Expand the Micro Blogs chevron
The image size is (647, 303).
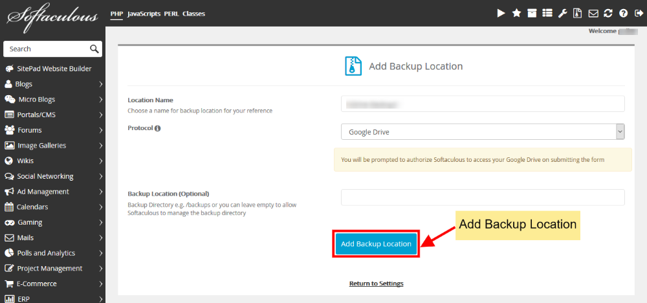click(x=101, y=100)
